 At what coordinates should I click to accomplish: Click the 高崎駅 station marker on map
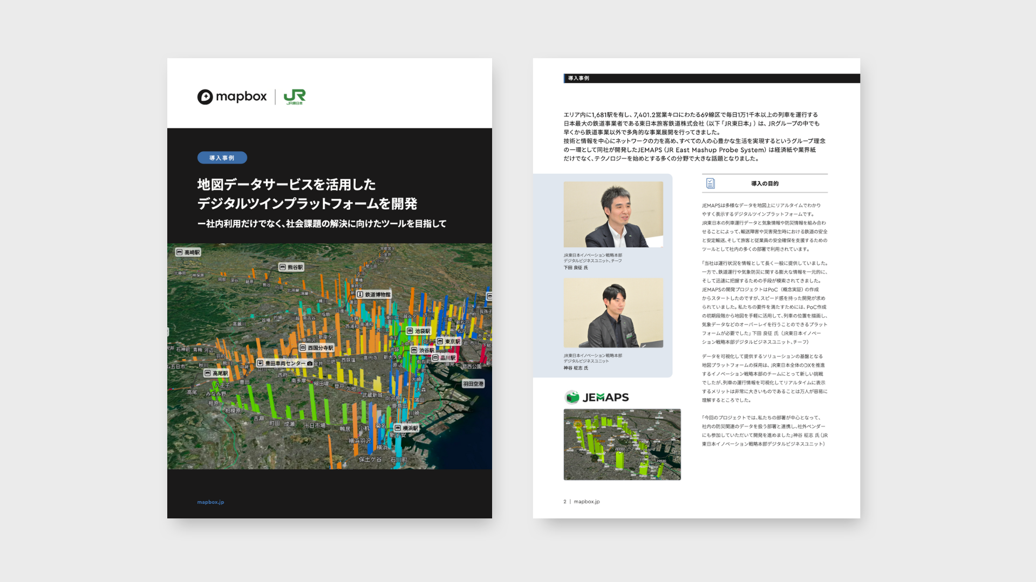point(188,252)
